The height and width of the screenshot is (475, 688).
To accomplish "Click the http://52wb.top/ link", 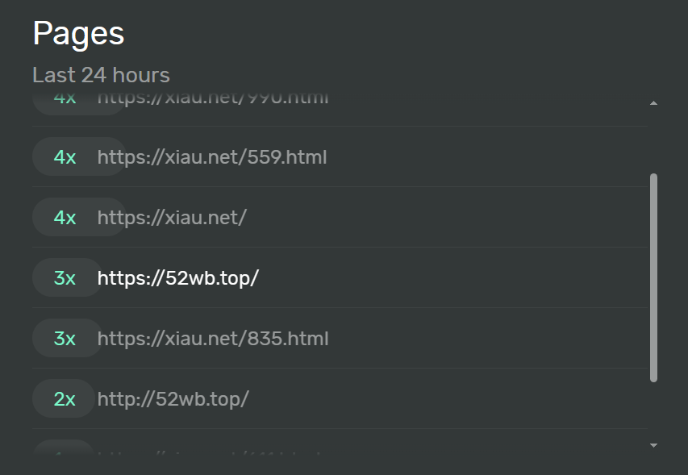I will [173, 399].
